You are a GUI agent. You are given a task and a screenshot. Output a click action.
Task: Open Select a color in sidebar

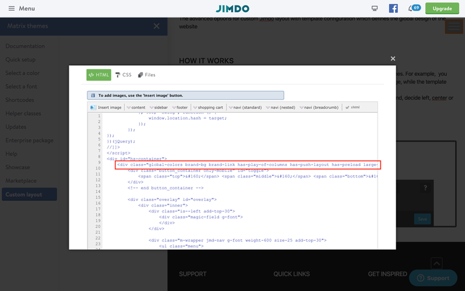pos(23,73)
